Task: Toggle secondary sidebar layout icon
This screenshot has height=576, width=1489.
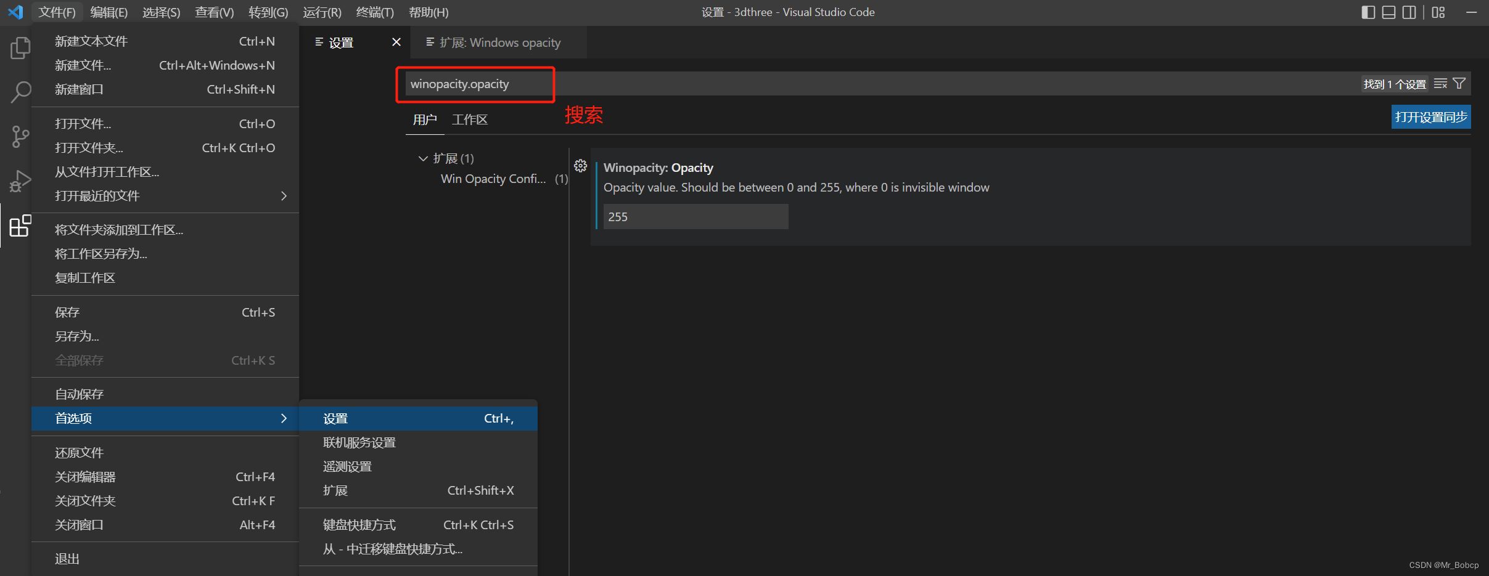Action: tap(1409, 12)
